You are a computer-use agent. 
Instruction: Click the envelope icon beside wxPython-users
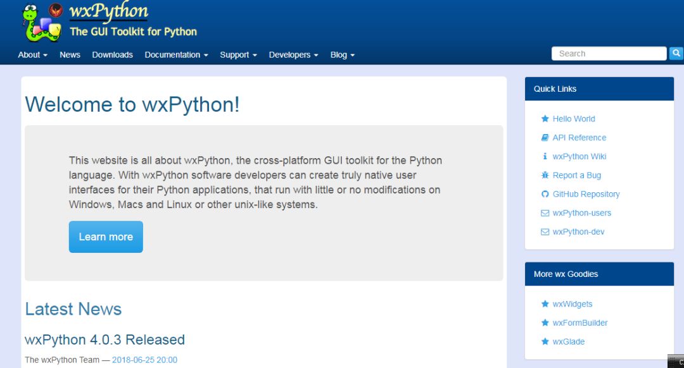pyautogui.click(x=545, y=213)
